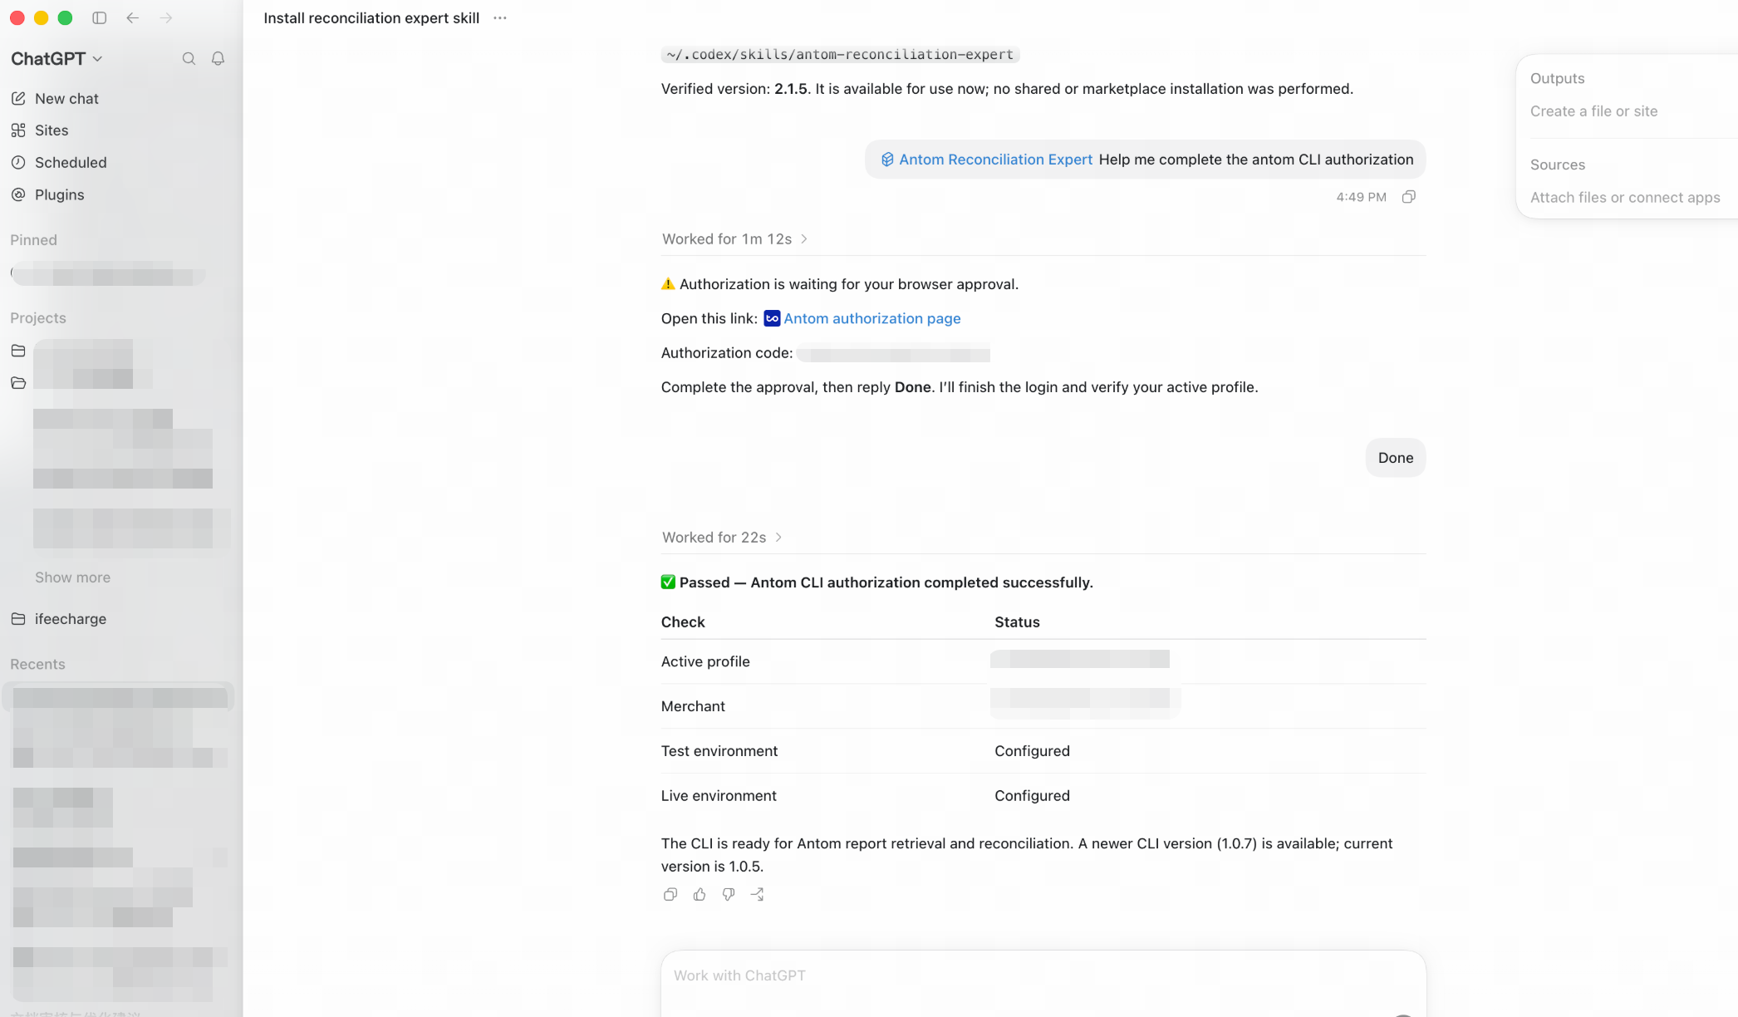Click the second open project folder icon

click(18, 383)
